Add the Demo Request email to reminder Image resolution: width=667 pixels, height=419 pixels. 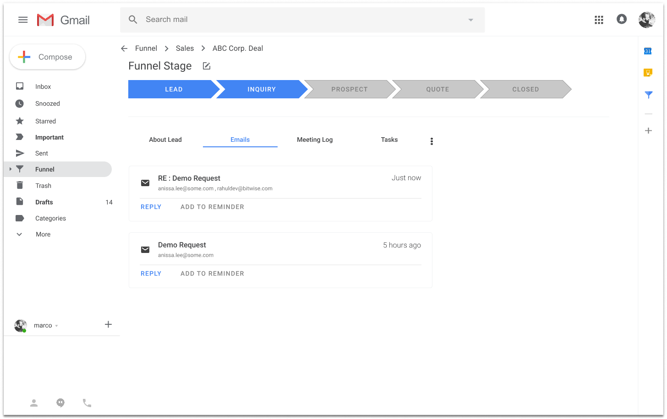point(212,274)
